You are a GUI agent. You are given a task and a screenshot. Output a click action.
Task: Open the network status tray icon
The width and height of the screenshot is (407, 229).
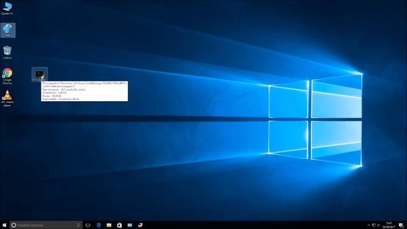pos(374,225)
